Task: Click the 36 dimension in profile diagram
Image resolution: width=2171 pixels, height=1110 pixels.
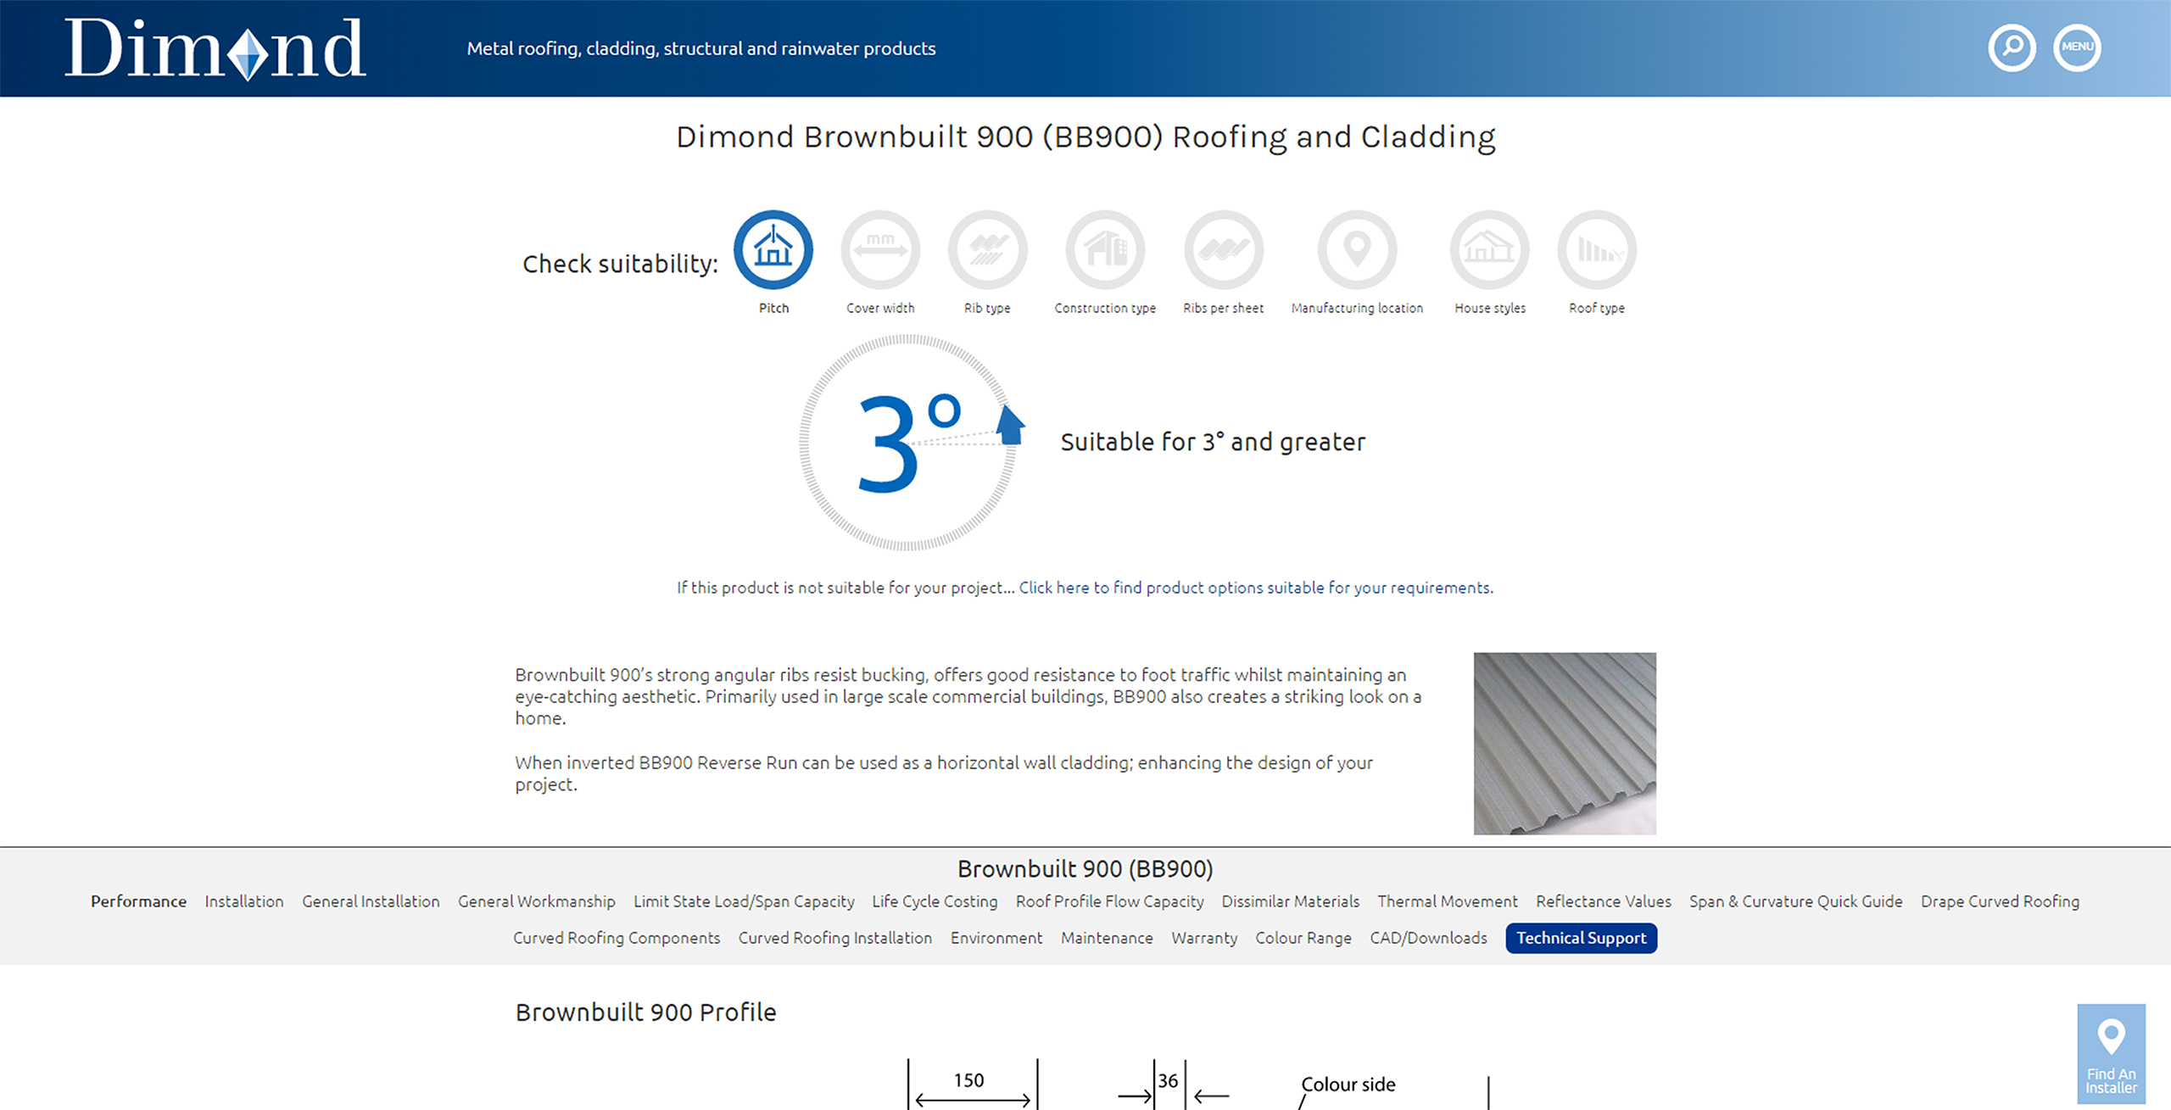Action: pos(1168,1081)
